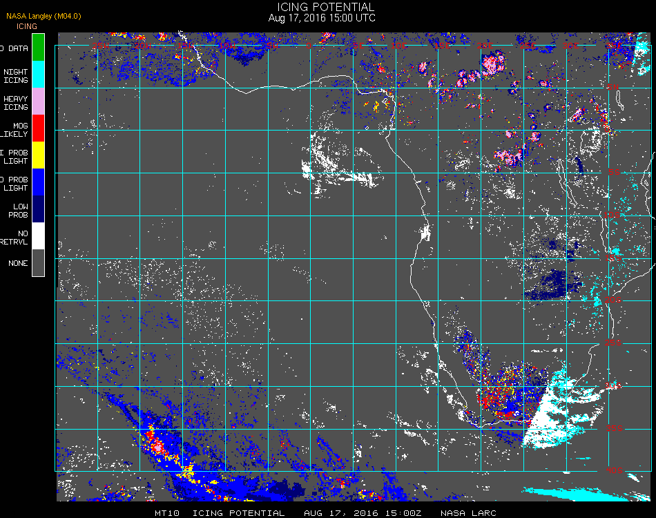
Task: Click the 20S latitude label
Action: point(613,300)
